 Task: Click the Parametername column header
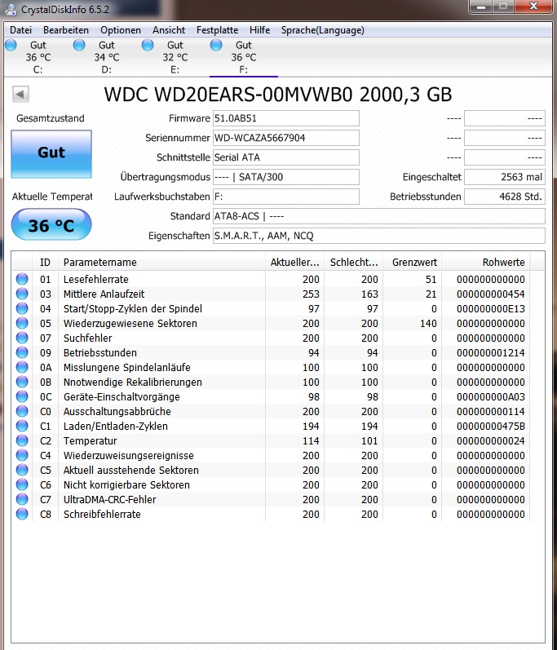pos(161,263)
